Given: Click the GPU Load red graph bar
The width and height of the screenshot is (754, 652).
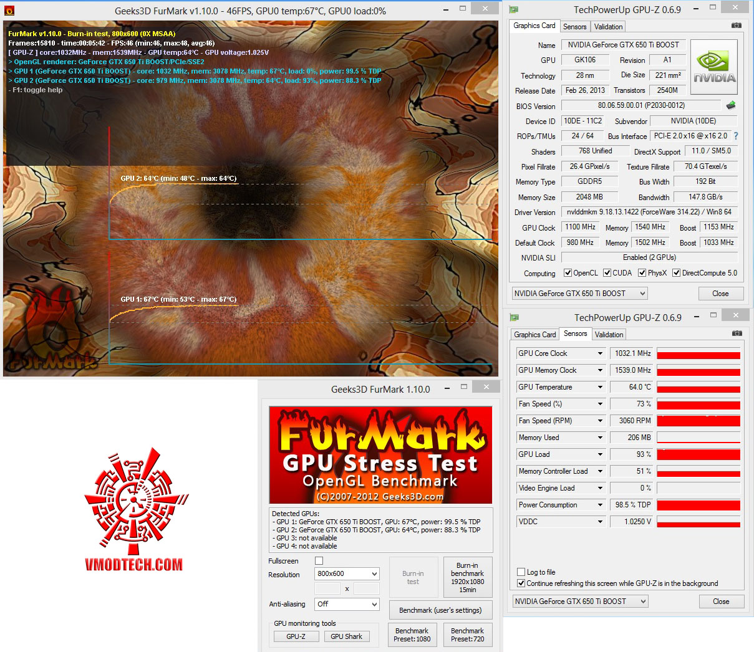Looking at the screenshot, I should tap(698, 454).
